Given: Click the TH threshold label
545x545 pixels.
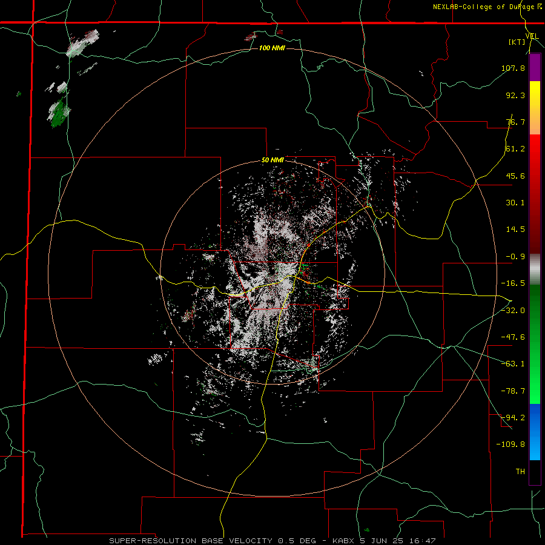Looking at the screenshot, I should 520,472.
